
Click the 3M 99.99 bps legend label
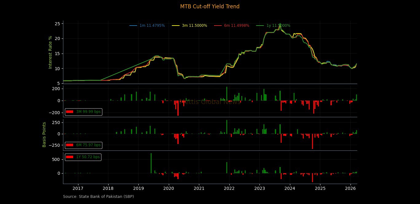pos(88,112)
